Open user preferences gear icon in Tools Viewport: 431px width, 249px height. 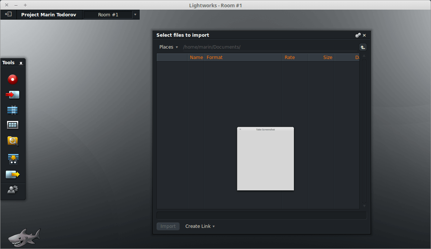[13, 190]
